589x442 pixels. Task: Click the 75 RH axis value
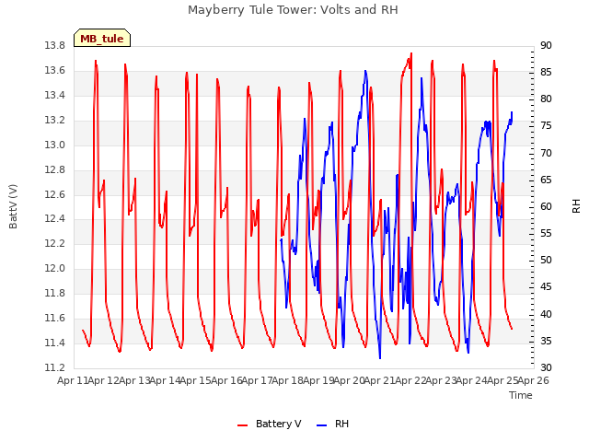click(546, 126)
